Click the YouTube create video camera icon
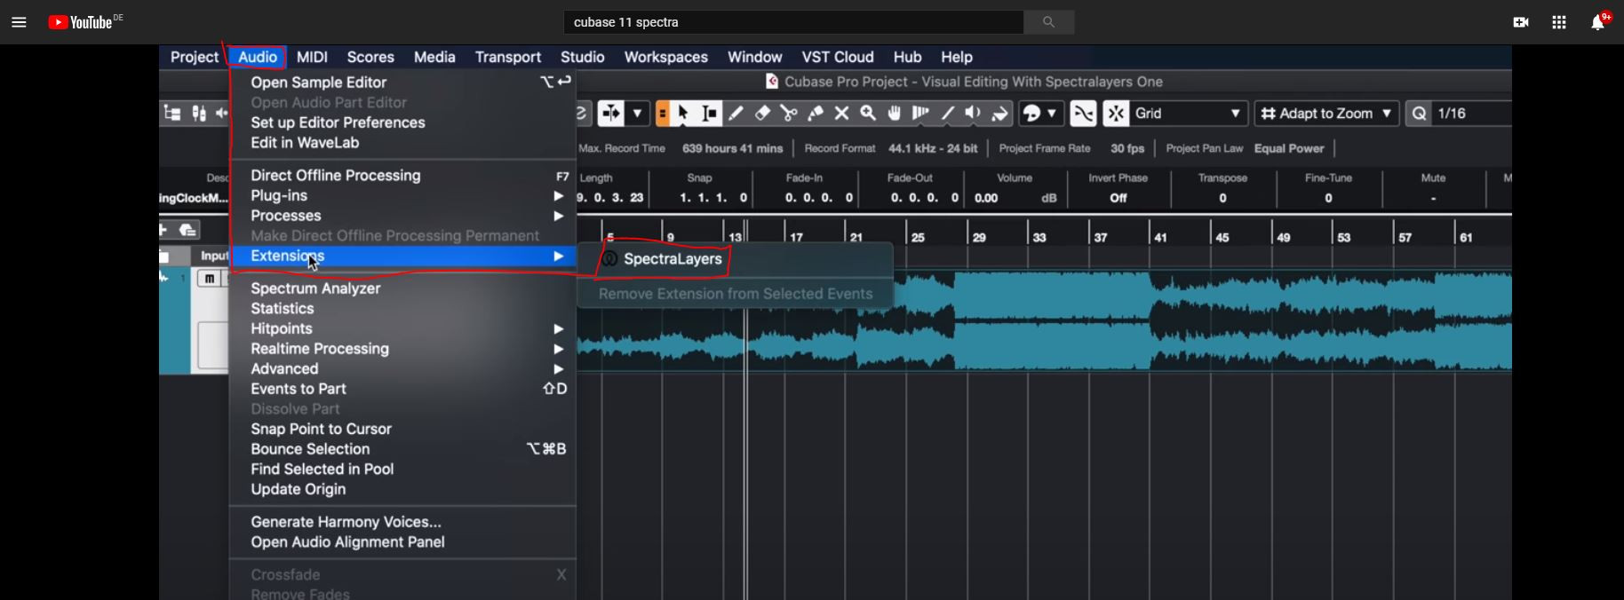The image size is (1624, 600). [1521, 22]
